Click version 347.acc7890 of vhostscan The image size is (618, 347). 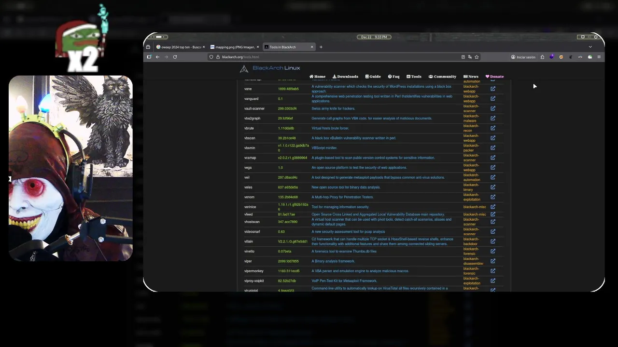[288, 222]
